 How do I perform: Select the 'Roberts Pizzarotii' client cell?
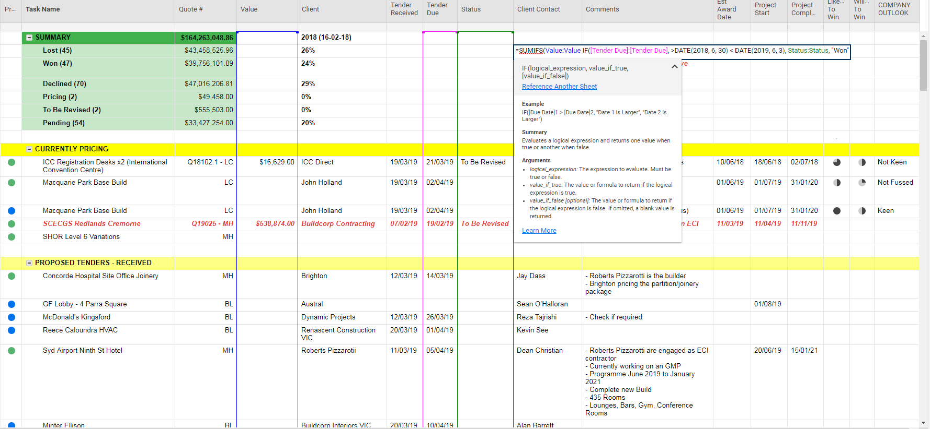pyautogui.click(x=342, y=382)
